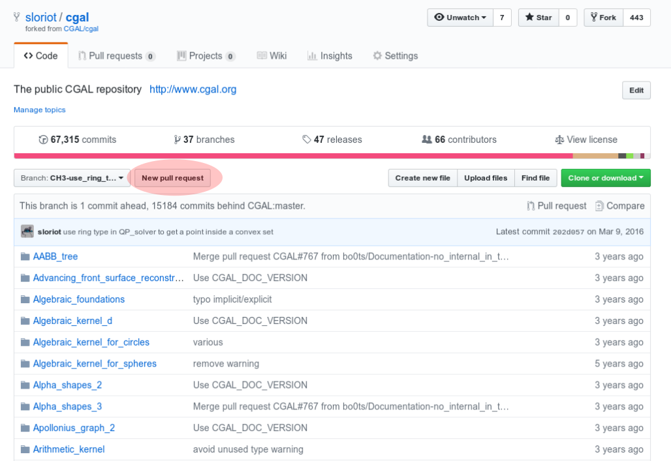Image resolution: width=671 pixels, height=461 pixels.
Task: Expand the Clone or download menu
Action: point(606,178)
